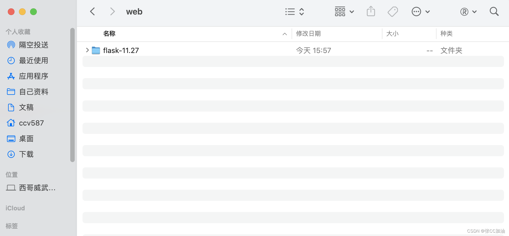Click the 今天 15:57 modified date

pos(314,50)
